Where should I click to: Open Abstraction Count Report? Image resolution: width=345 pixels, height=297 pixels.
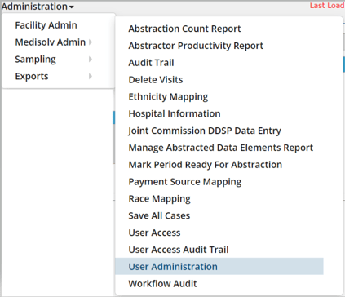click(x=184, y=29)
